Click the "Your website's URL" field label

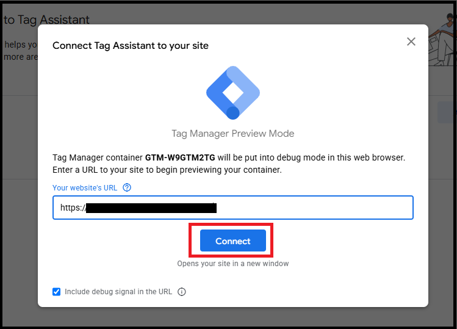click(x=84, y=188)
